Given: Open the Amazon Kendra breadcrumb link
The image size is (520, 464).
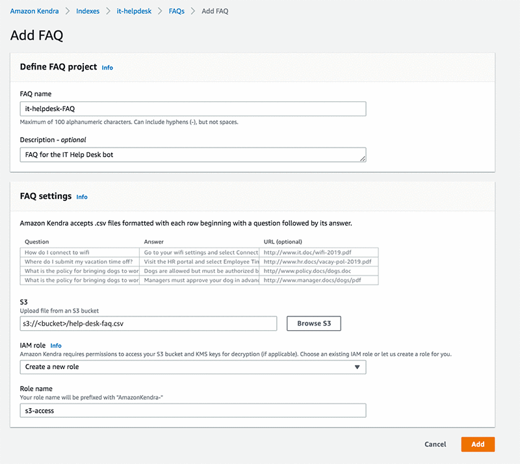Looking at the screenshot, I should pos(34,11).
